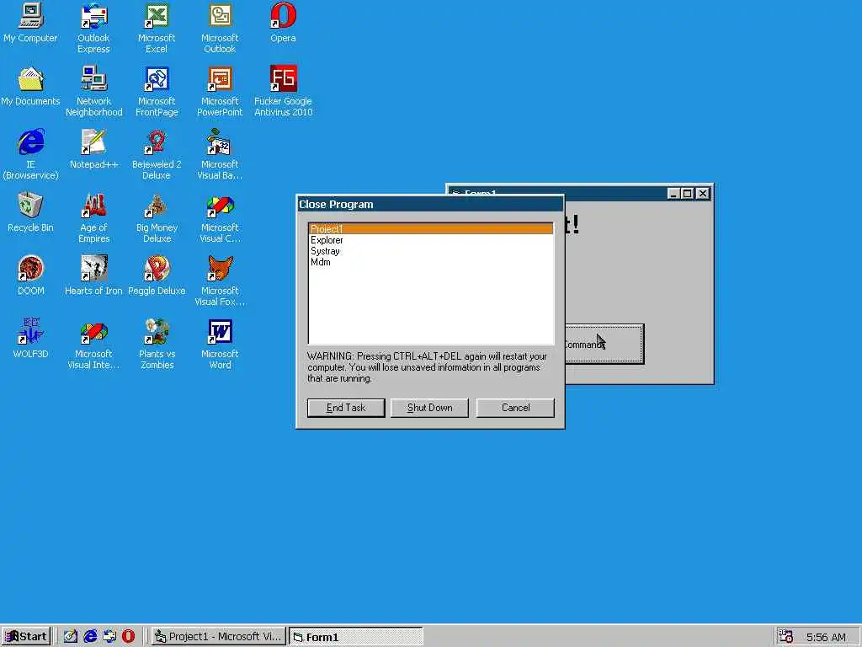Click the Big Money Deluxe shortcut
This screenshot has width=862, height=647.
click(x=157, y=217)
